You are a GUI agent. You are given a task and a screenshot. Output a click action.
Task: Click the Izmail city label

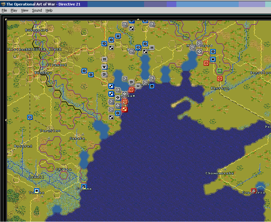pos(36,177)
